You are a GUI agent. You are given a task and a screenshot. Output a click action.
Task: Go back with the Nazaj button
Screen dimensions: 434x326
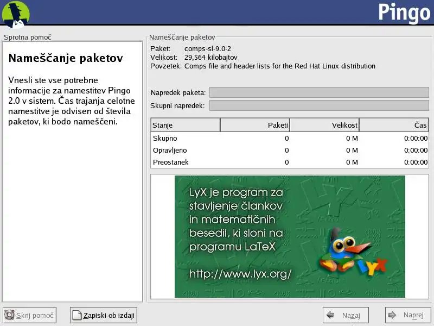pyautogui.click(x=346, y=315)
